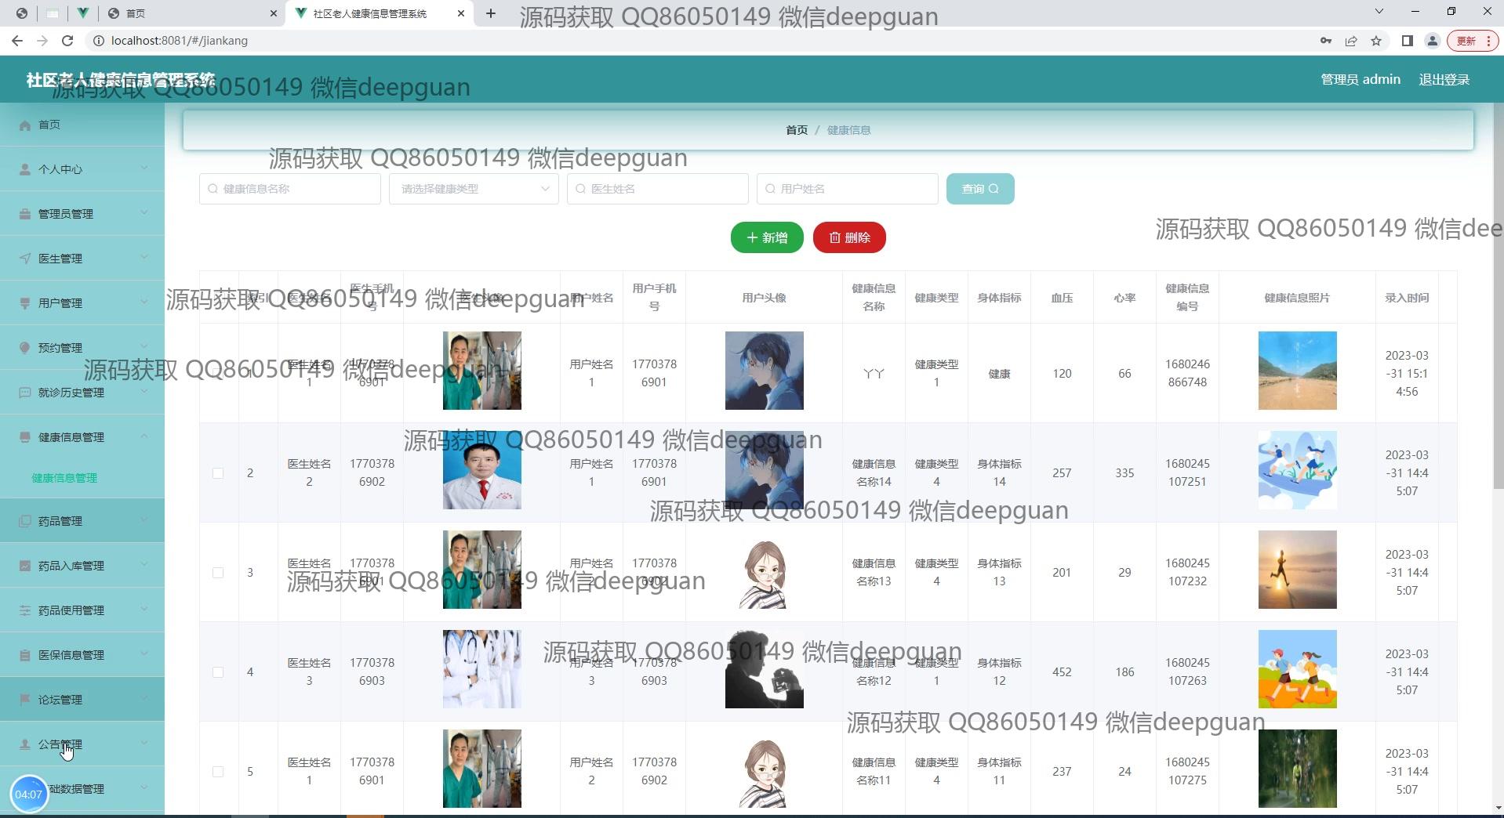Click the 药品管理 sidebar icon
Screen dimensions: 1504x818
(x=25, y=521)
